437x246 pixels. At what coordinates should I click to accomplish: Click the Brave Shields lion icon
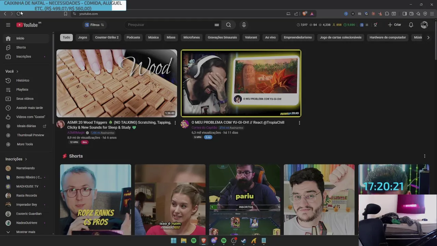coord(304,14)
